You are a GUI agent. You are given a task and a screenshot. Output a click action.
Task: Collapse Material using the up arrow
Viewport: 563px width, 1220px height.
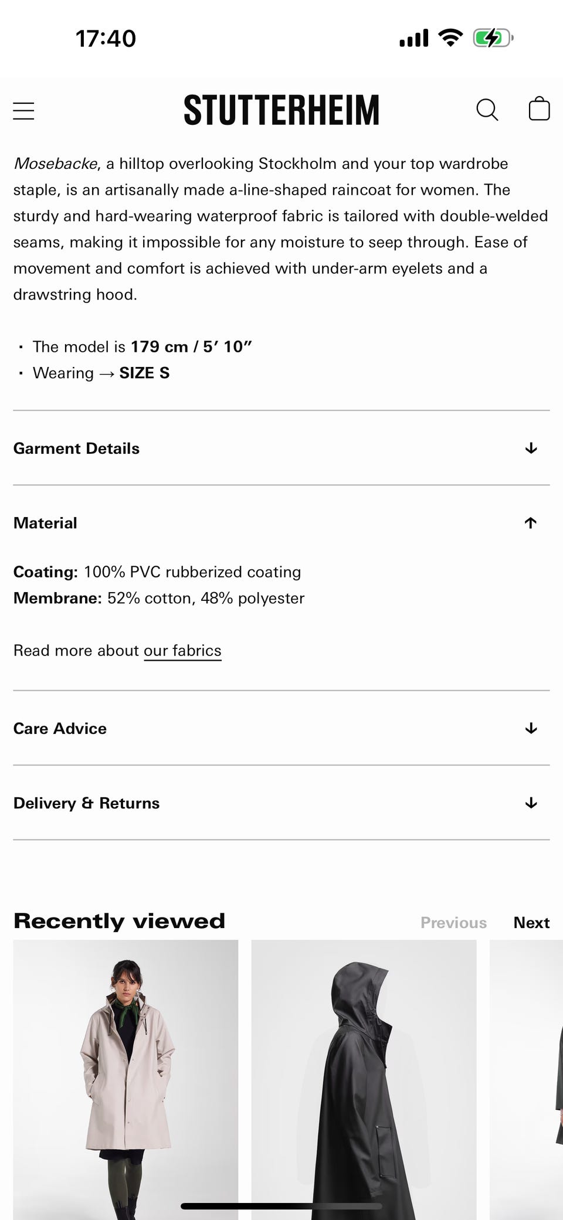(531, 523)
